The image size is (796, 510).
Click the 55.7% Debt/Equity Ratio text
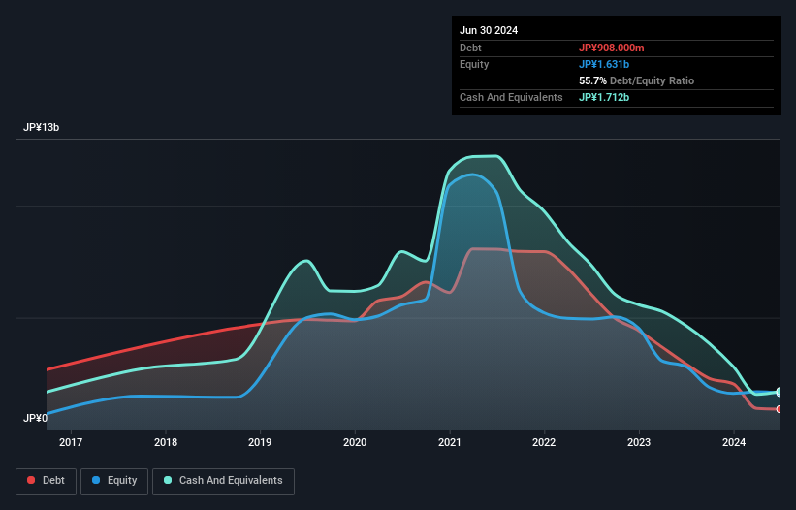pos(636,80)
